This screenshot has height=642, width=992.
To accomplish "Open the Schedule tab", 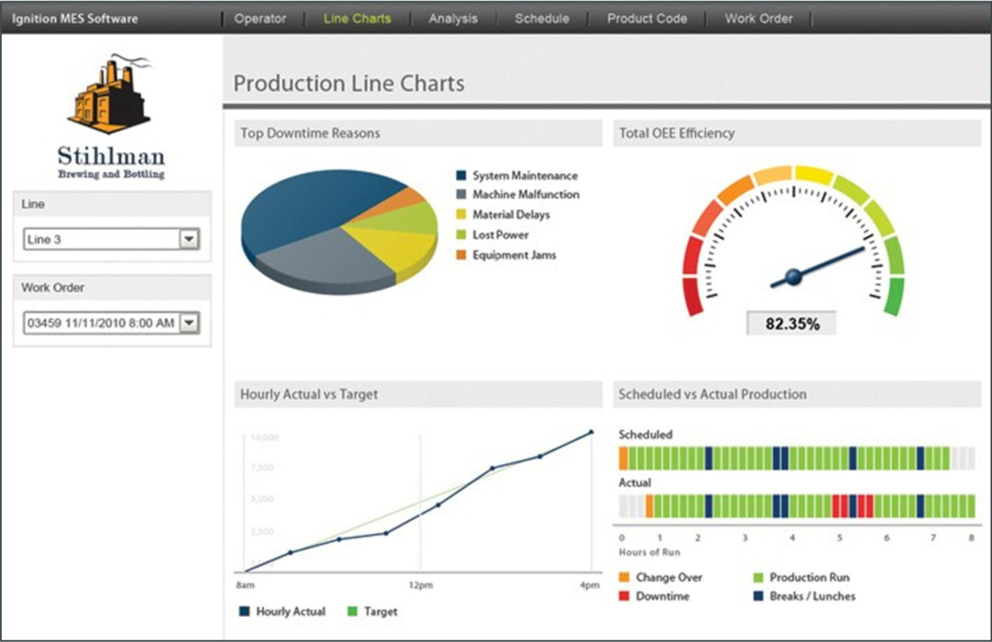I will pyautogui.click(x=542, y=19).
